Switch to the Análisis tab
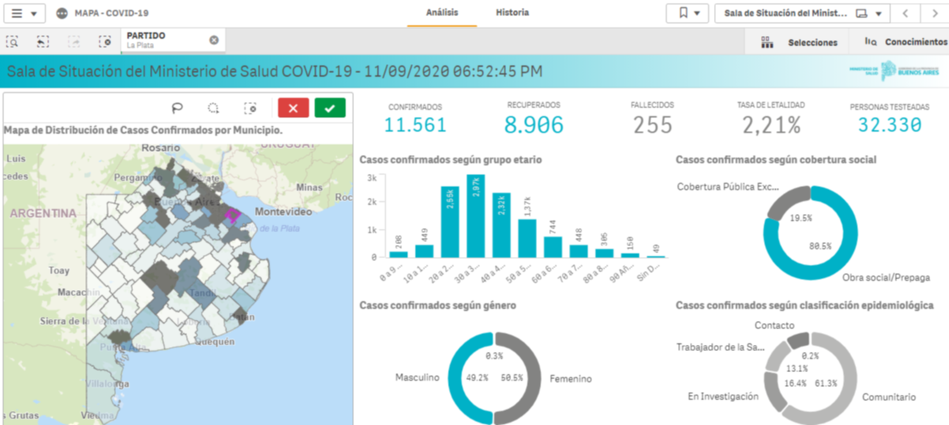949x425 pixels. 442,13
